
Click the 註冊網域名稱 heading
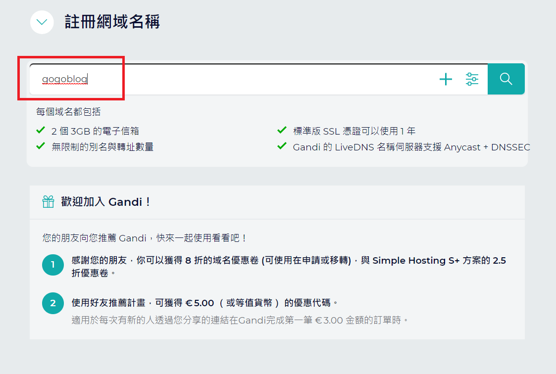click(112, 22)
